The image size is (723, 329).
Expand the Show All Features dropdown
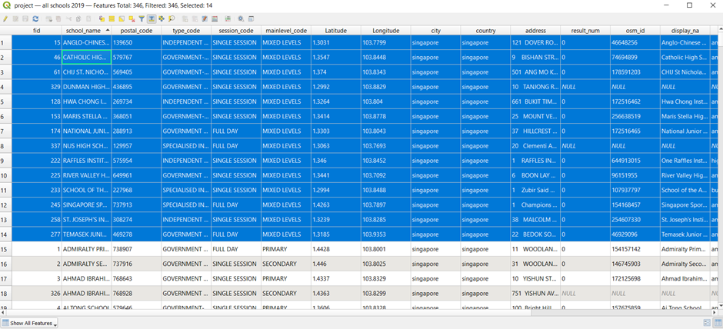pyautogui.click(x=32, y=324)
